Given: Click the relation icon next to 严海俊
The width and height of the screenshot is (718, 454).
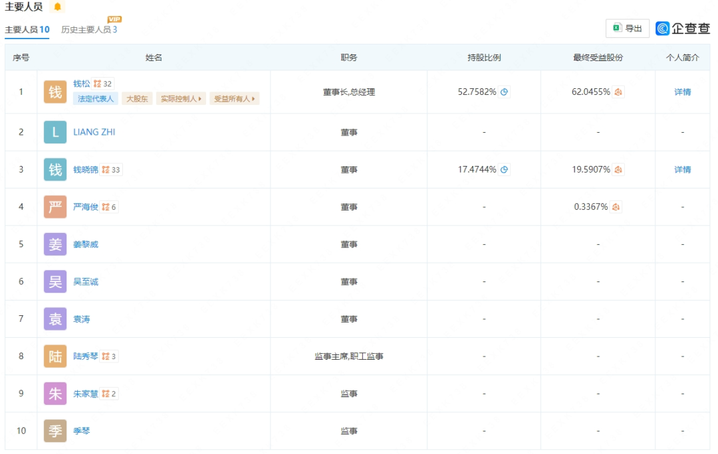Looking at the screenshot, I should point(106,207).
